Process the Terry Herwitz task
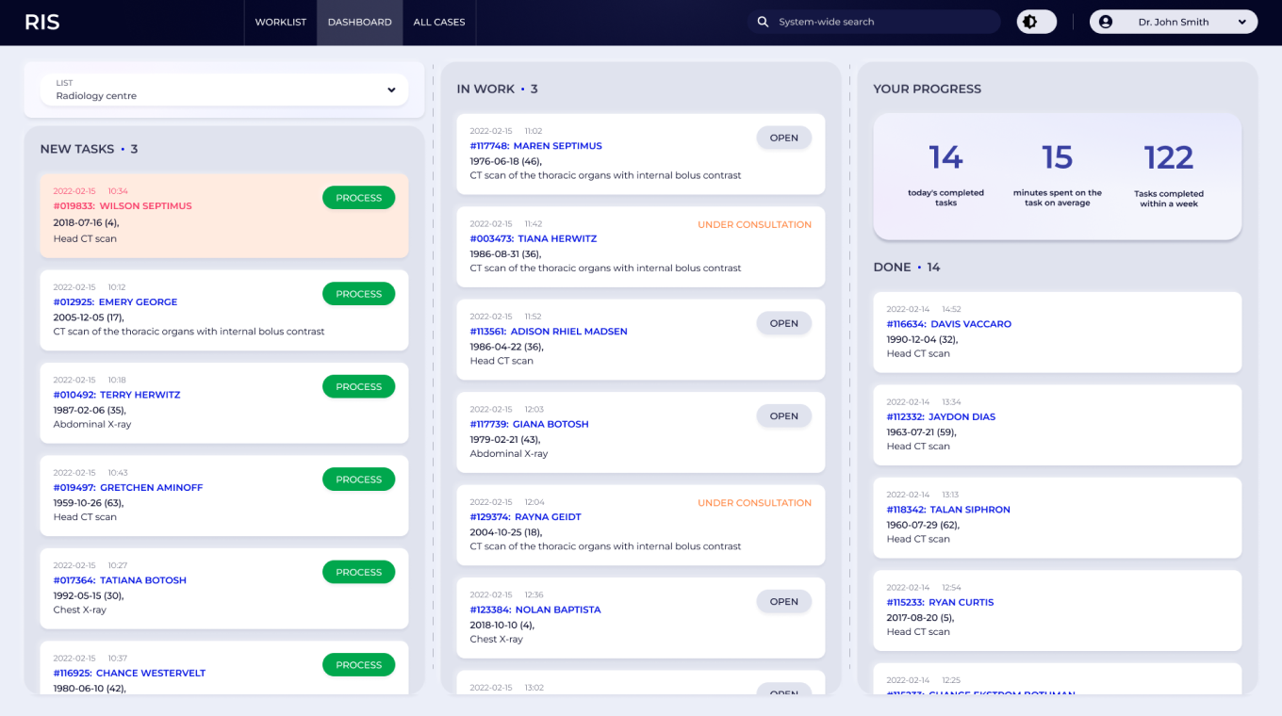The width and height of the screenshot is (1282, 716). (x=358, y=386)
